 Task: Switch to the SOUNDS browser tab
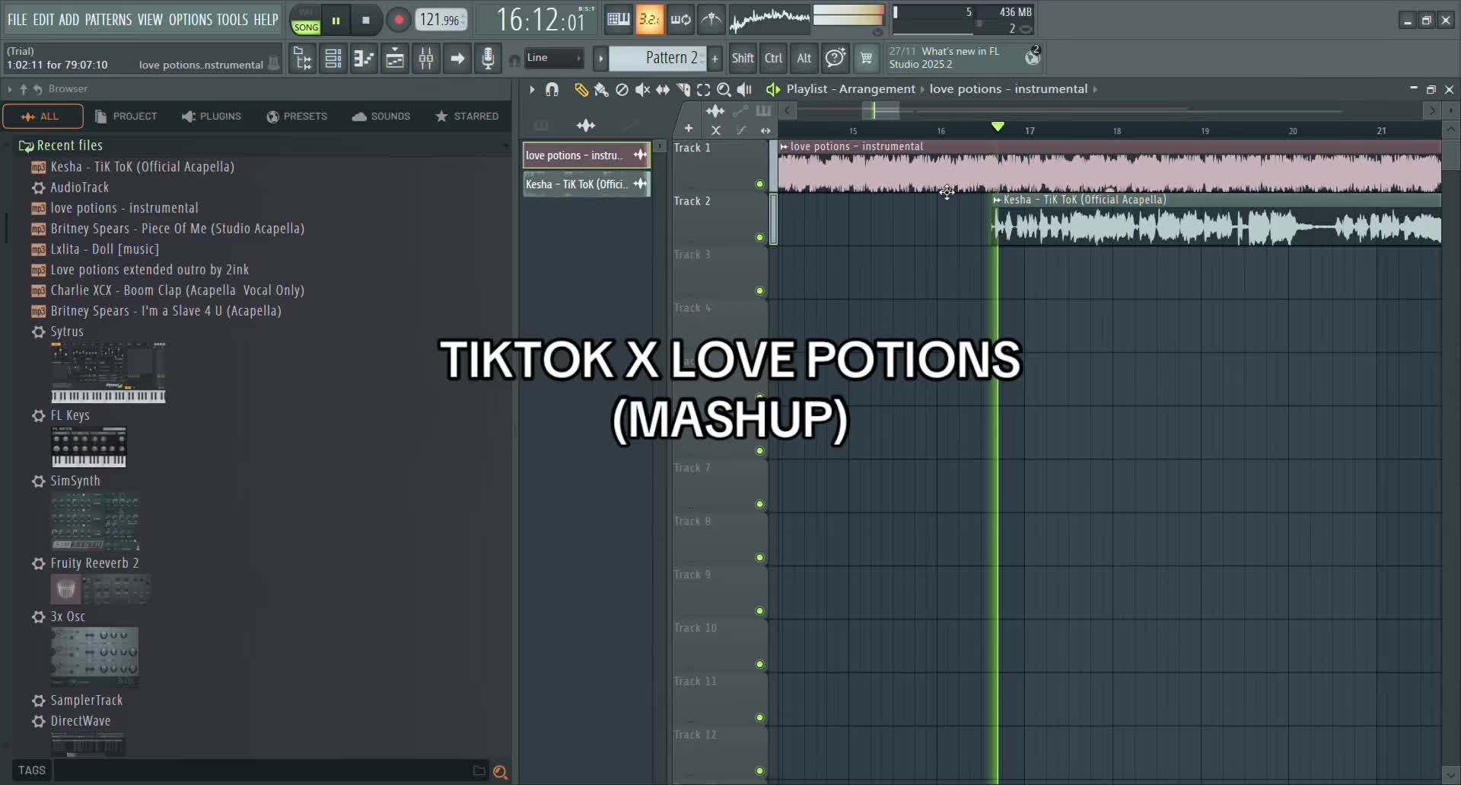point(381,116)
